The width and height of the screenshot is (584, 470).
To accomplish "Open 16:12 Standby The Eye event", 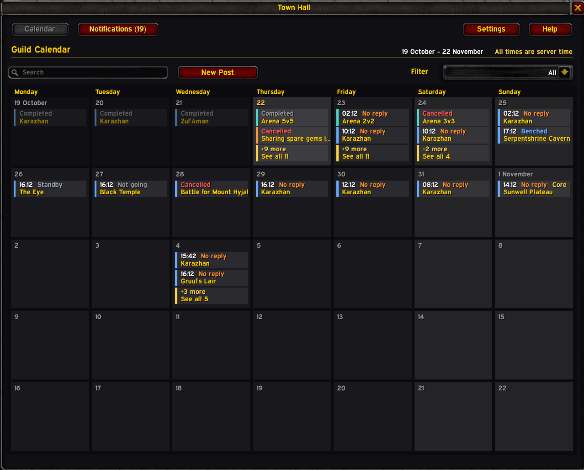I will click(50, 189).
